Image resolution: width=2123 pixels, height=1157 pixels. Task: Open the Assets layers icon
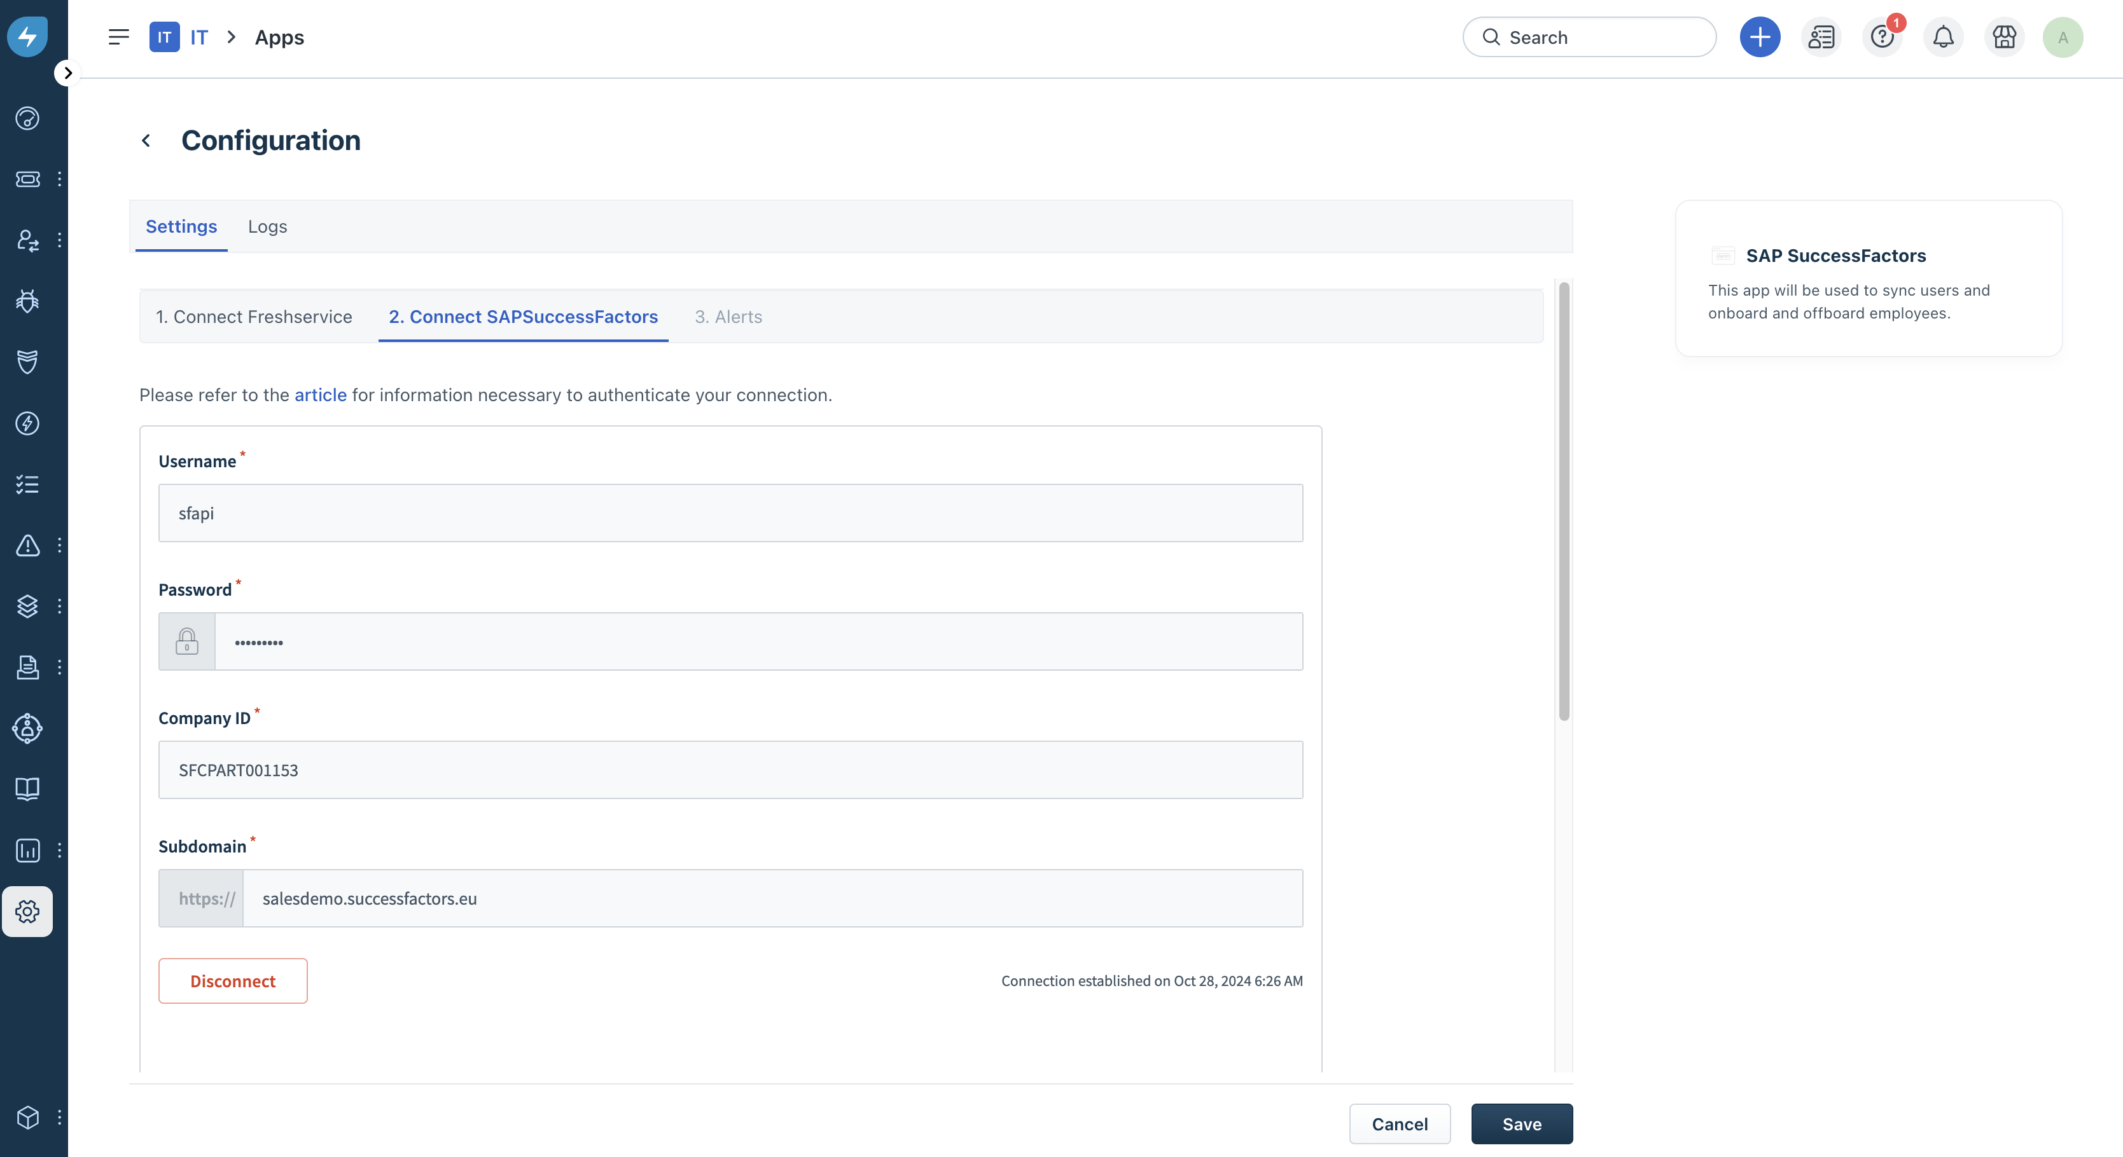click(27, 606)
